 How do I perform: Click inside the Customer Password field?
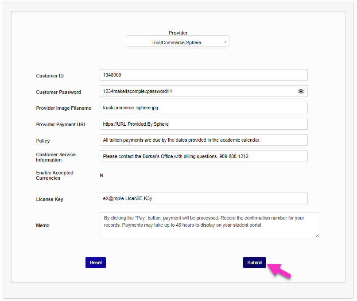[x=195, y=91]
